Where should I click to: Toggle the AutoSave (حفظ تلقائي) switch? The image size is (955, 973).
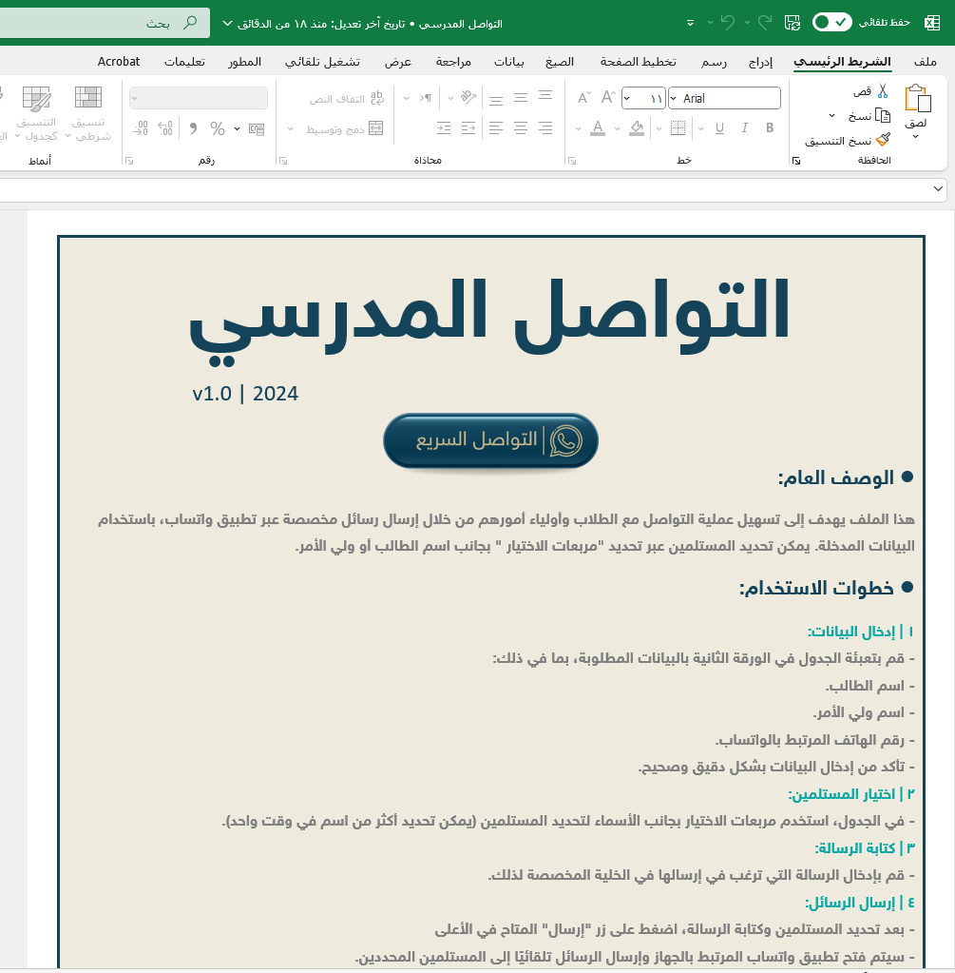pyautogui.click(x=832, y=22)
